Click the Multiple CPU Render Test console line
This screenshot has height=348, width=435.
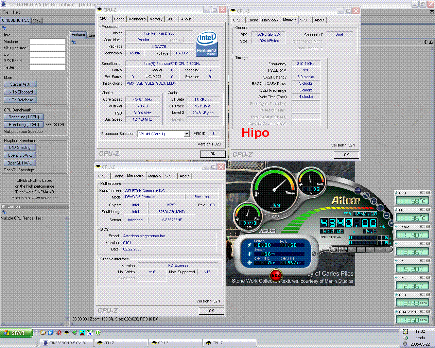[x=22, y=218]
